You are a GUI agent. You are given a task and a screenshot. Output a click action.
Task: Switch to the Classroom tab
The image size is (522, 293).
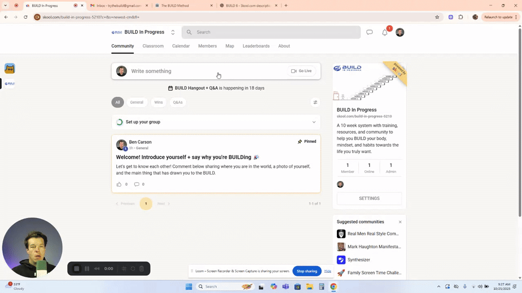pyautogui.click(x=153, y=46)
